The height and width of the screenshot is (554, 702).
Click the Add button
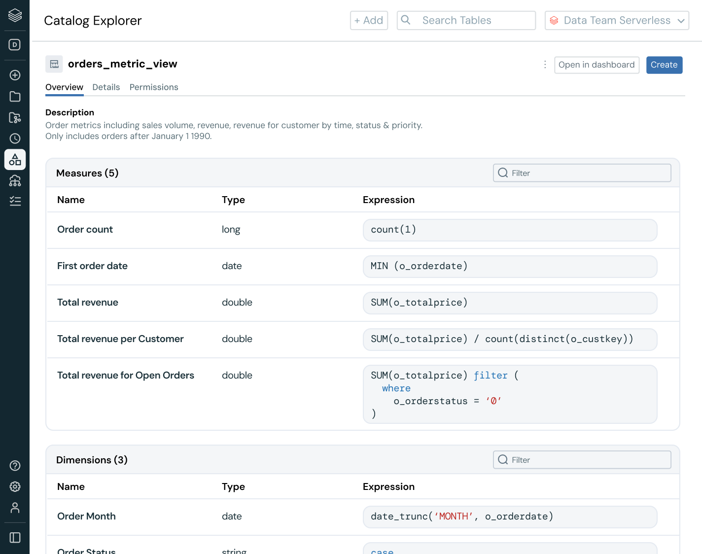coord(369,20)
